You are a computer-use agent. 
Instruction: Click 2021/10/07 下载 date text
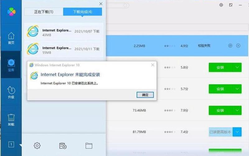tap(87, 32)
